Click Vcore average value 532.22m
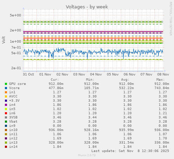This screenshot has height=159, width=174. click(x=126, y=88)
